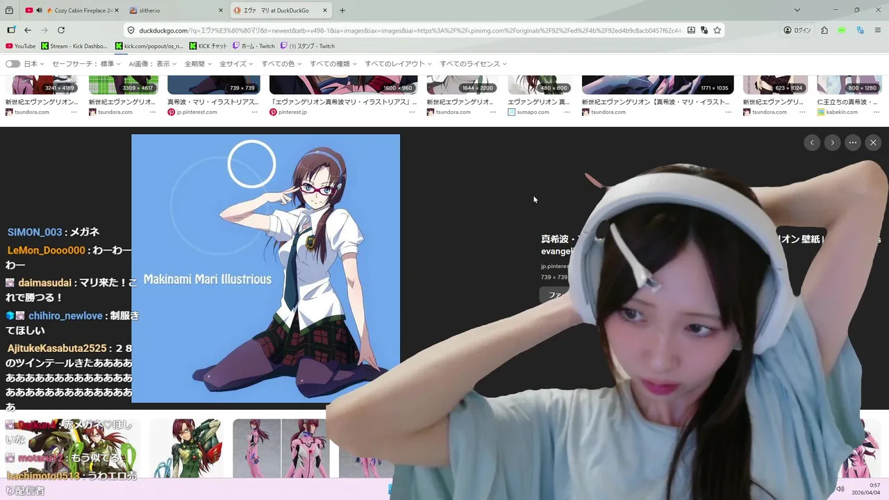
Task: Open the ログイン profile button
Action: pyautogui.click(x=797, y=30)
